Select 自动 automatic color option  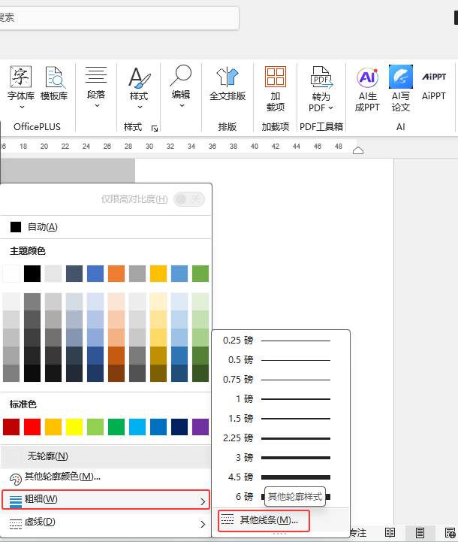42,227
